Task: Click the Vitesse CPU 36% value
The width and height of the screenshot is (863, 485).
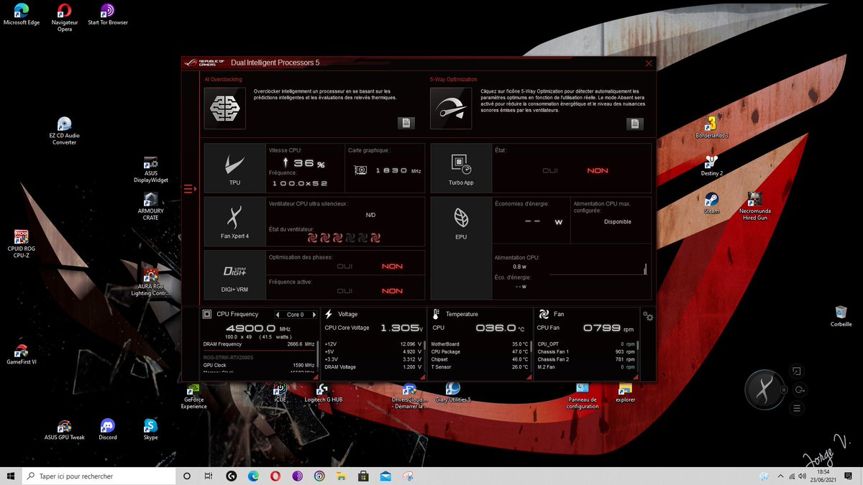Action: coord(303,163)
